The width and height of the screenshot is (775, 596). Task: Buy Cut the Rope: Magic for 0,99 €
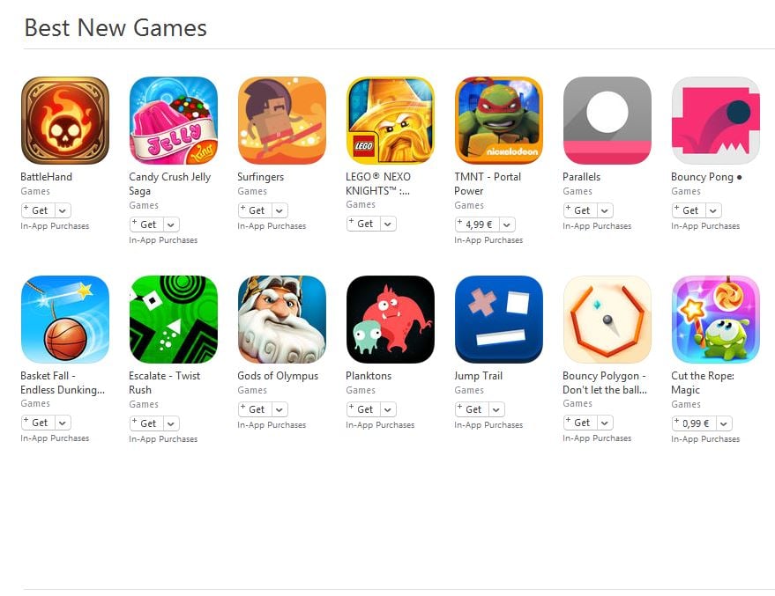tap(694, 423)
